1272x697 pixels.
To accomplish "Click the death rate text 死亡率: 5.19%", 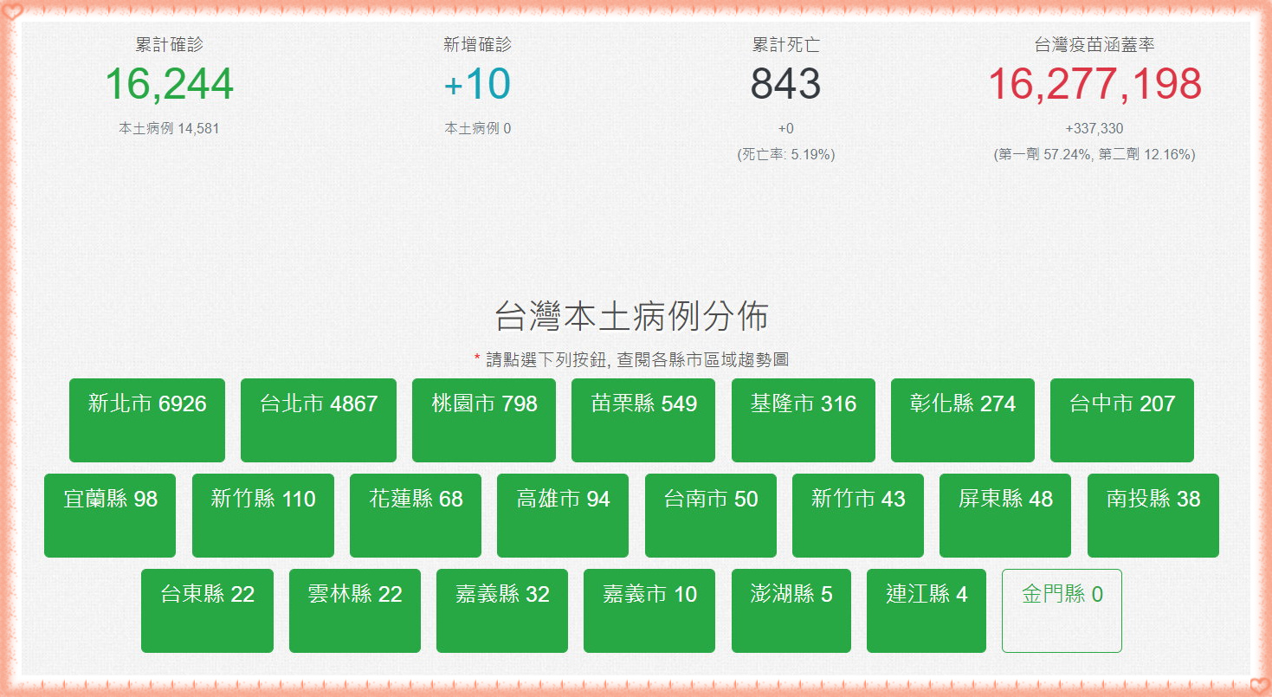I will click(x=786, y=155).
